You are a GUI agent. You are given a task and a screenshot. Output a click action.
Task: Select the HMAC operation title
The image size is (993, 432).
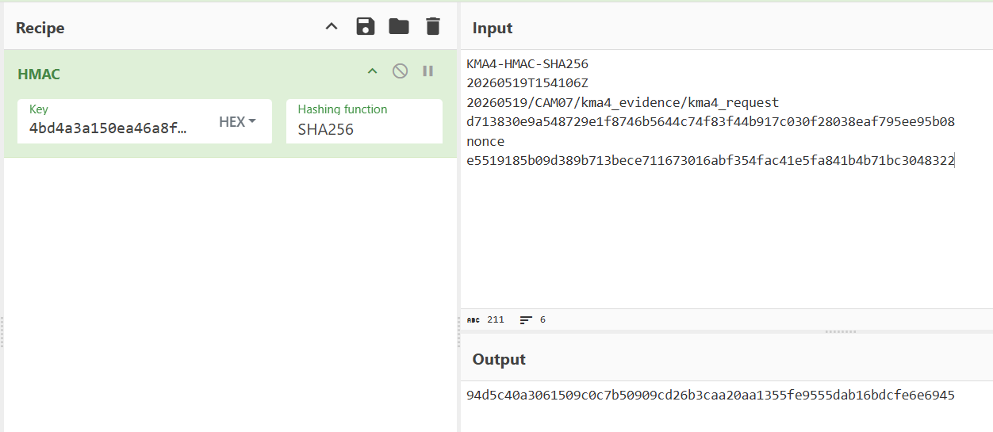[39, 74]
